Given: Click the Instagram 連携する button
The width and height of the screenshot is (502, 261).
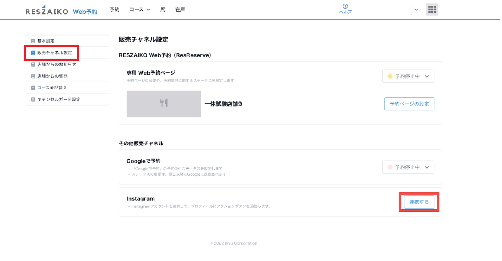Looking at the screenshot, I should pyautogui.click(x=419, y=202).
